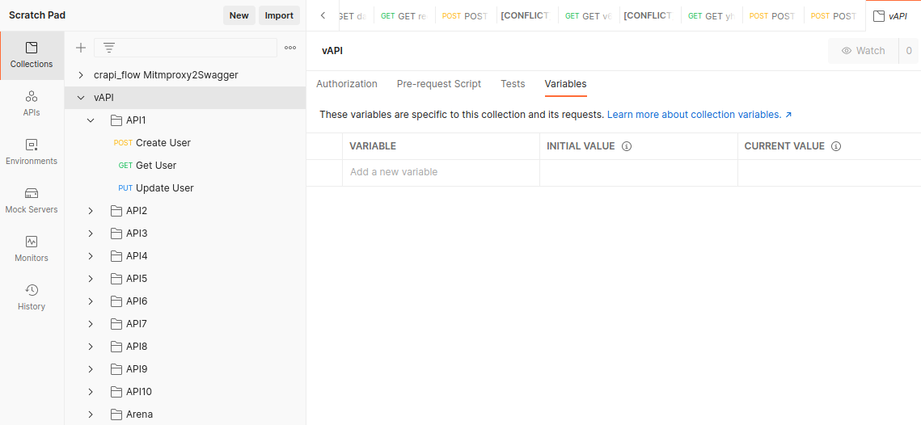Open the Collections sidebar panel
This screenshot has width=921, height=425.
click(x=32, y=55)
